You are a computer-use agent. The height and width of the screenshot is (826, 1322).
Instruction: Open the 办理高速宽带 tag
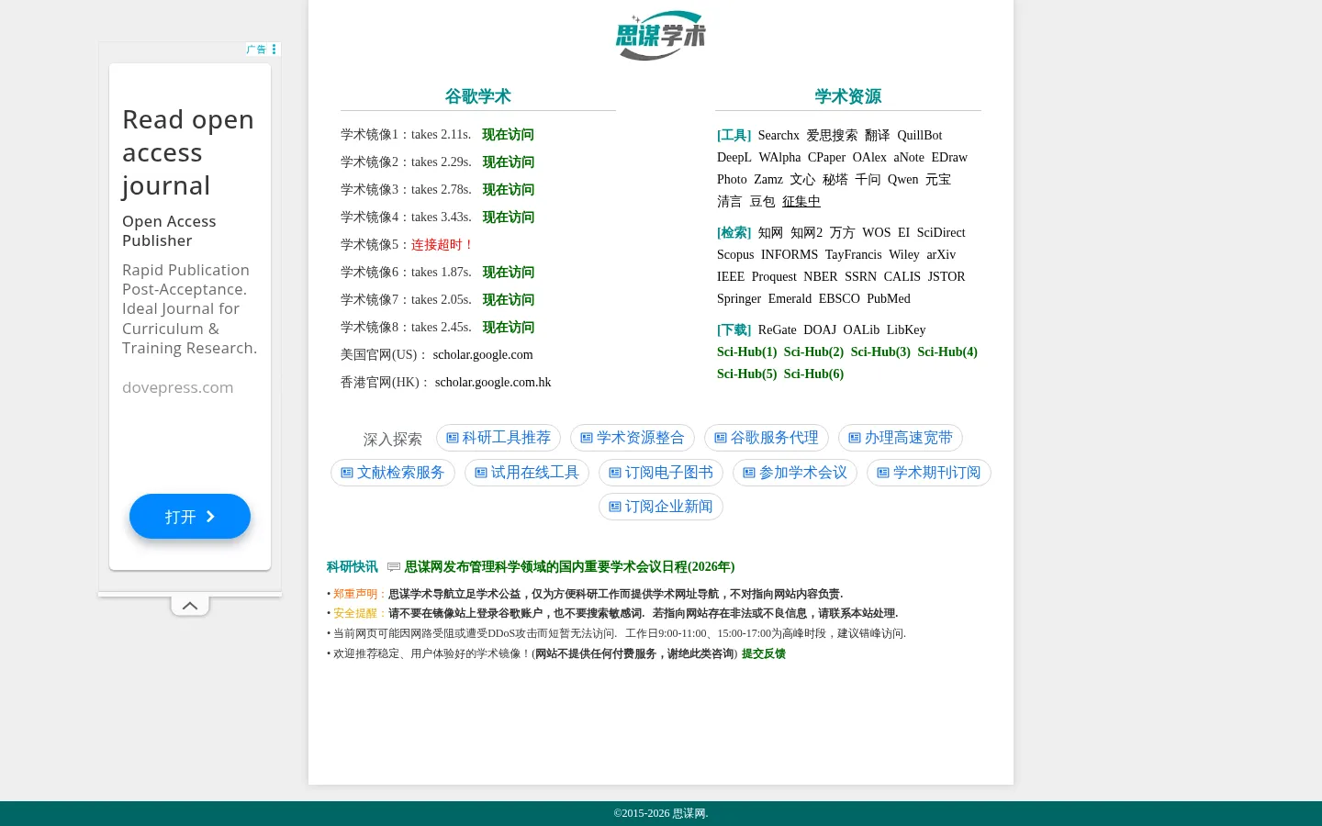coord(901,438)
